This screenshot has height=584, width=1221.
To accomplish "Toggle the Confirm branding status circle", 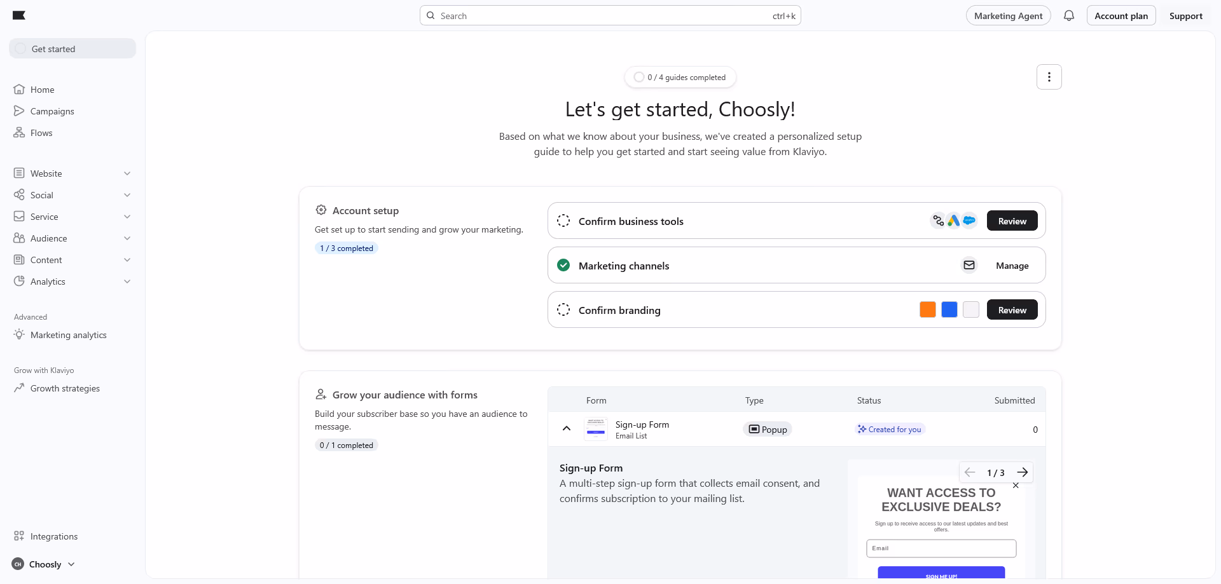I will point(563,309).
